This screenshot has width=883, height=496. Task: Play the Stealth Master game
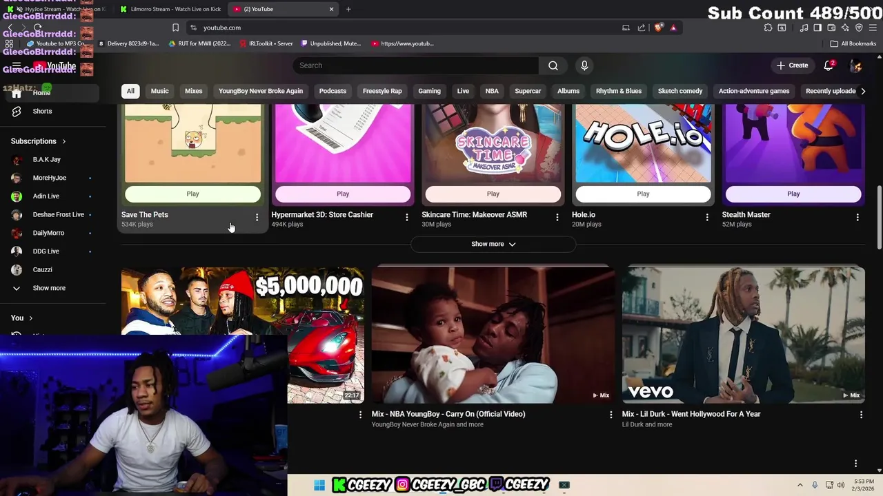(x=793, y=194)
